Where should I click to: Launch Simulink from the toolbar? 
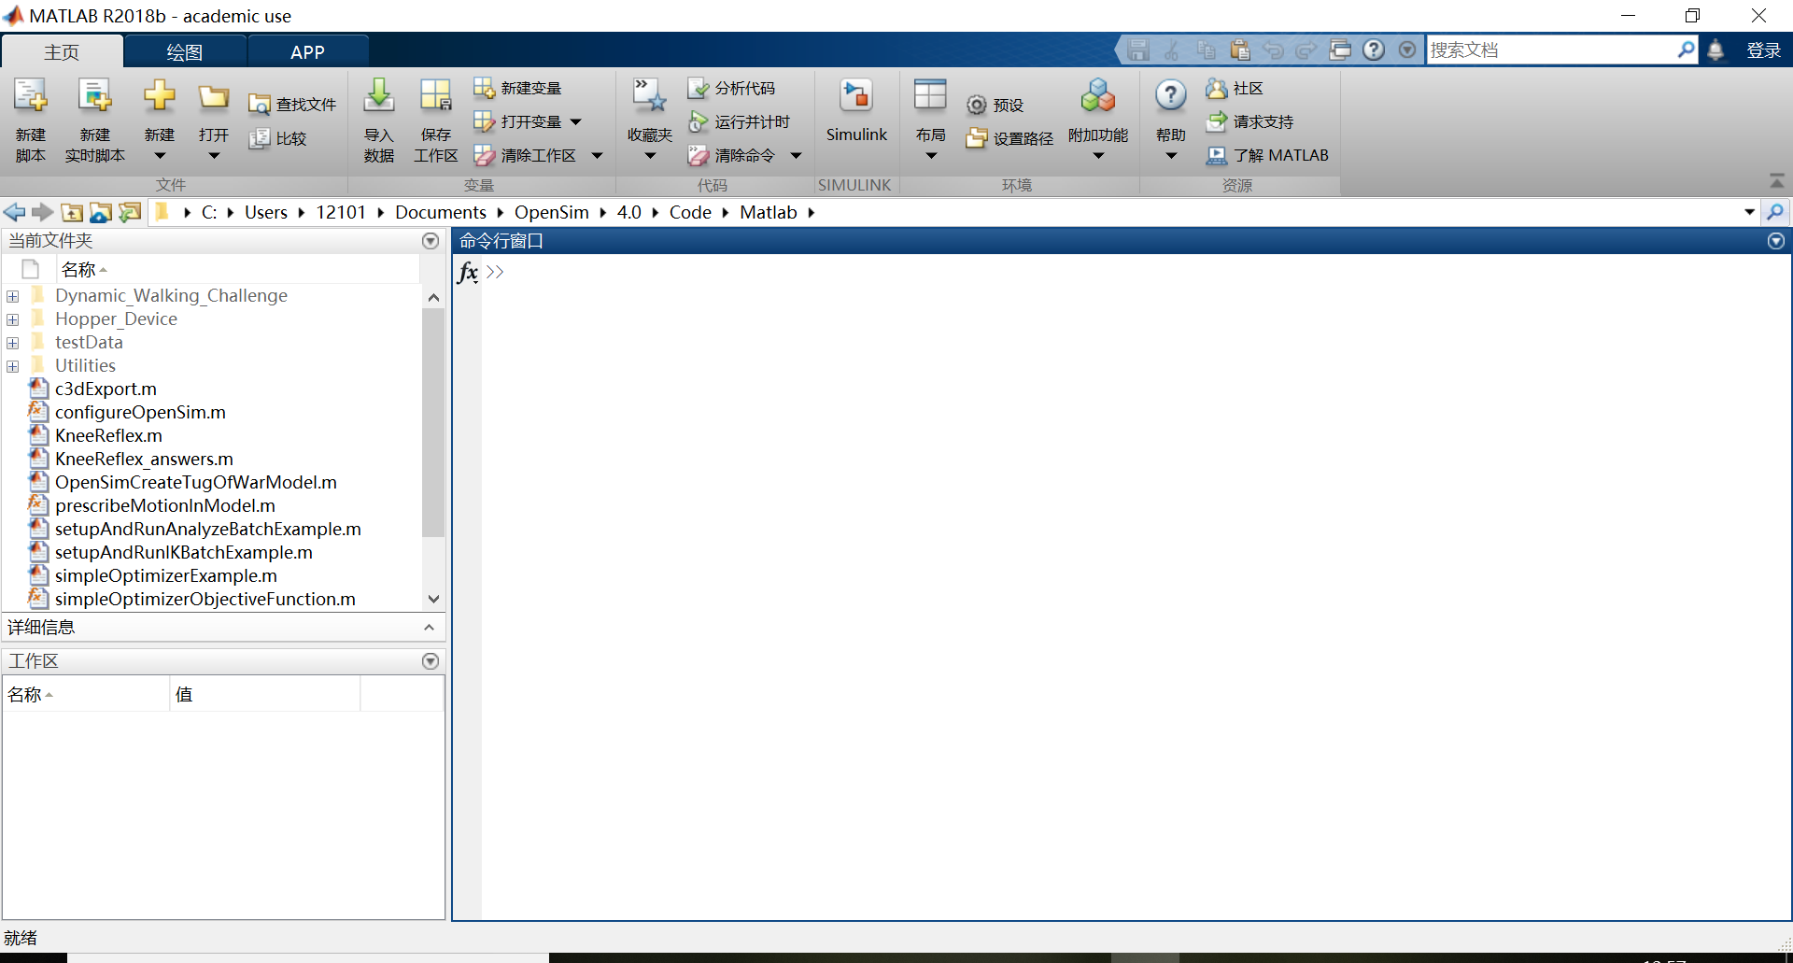[x=856, y=112]
